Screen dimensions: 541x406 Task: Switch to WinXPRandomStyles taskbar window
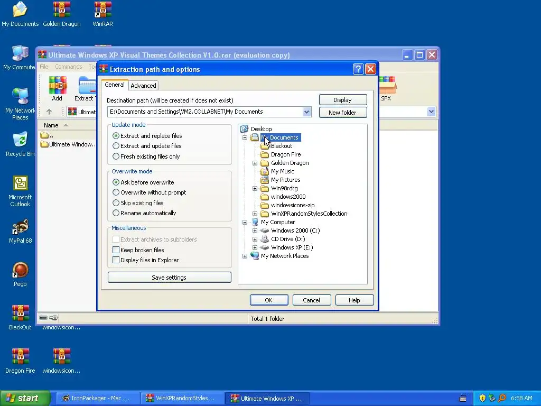pyautogui.click(x=182, y=398)
